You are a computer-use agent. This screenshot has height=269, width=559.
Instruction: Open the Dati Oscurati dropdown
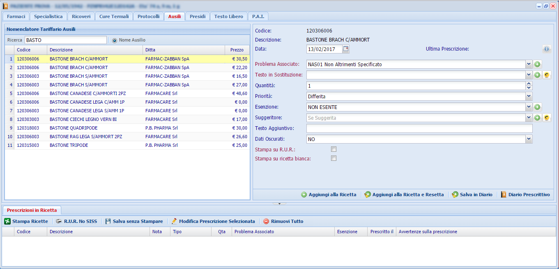pos(529,139)
